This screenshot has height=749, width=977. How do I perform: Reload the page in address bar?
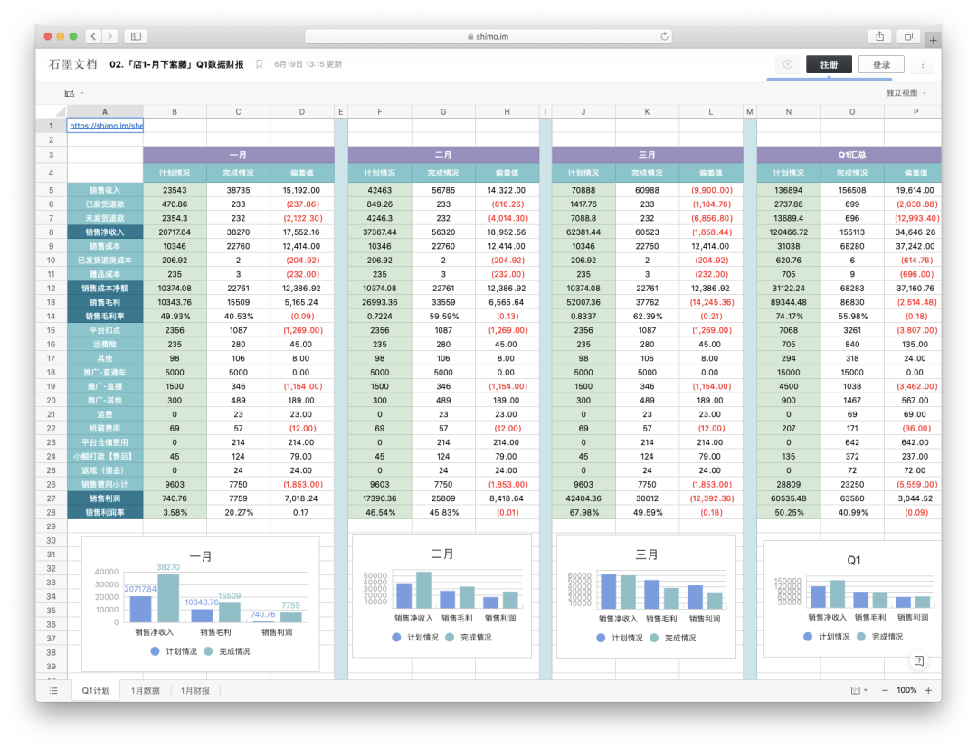tap(664, 36)
